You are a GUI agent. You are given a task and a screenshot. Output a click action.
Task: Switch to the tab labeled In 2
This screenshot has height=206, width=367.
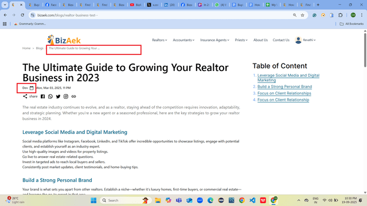(x=203, y=5)
